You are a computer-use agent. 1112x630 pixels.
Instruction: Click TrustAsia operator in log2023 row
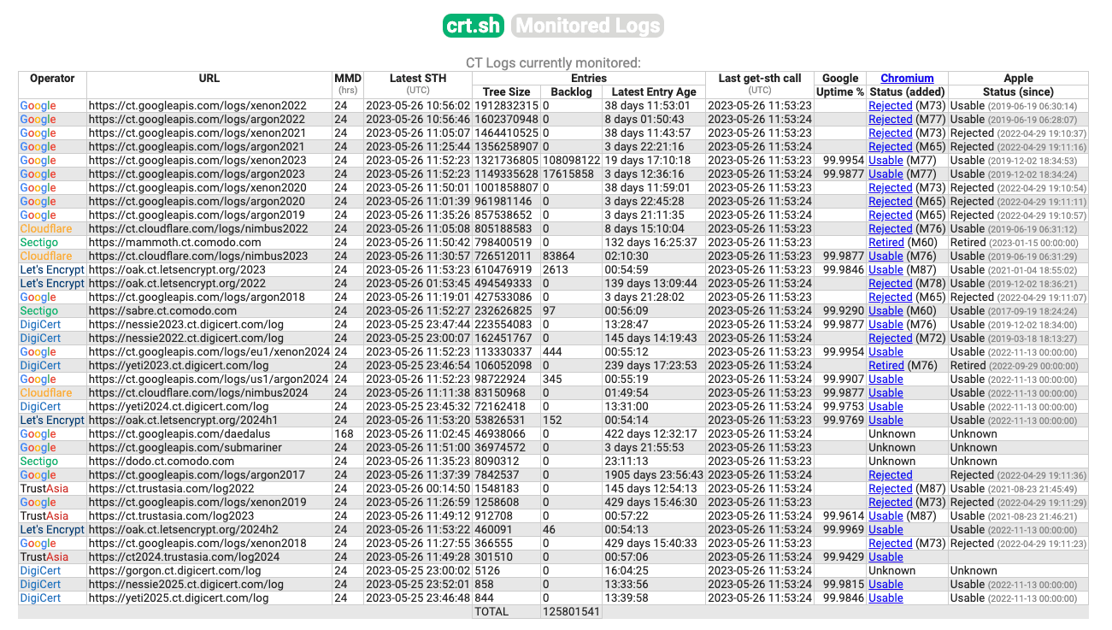[x=44, y=515]
